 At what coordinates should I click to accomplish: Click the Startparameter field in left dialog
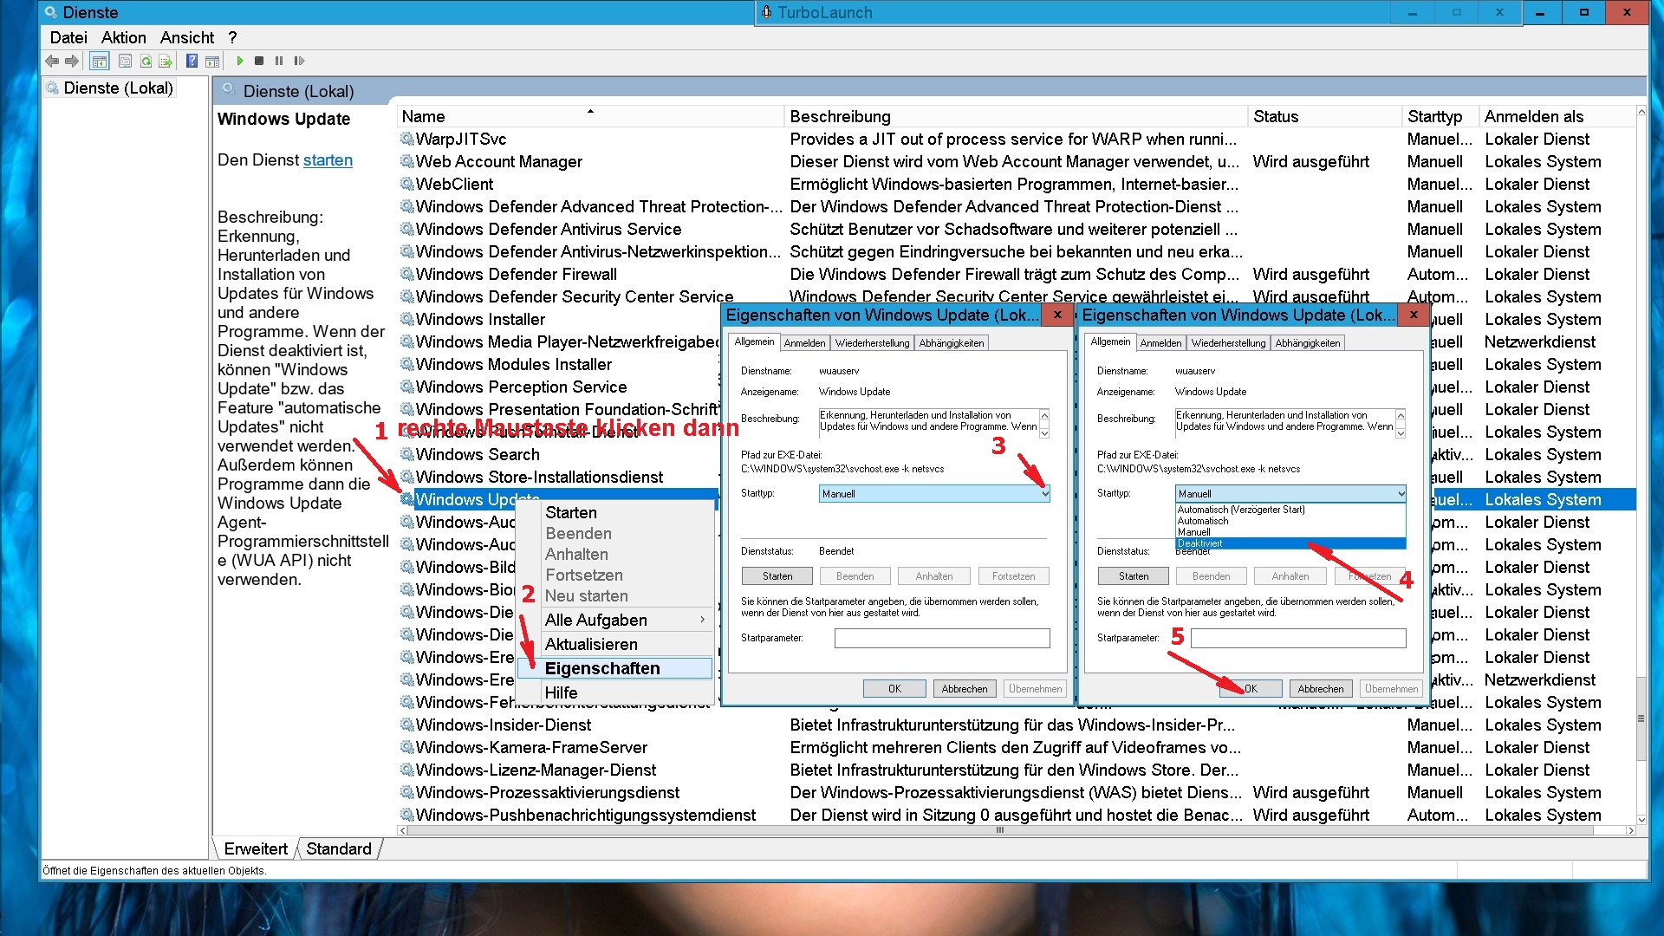[942, 638]
